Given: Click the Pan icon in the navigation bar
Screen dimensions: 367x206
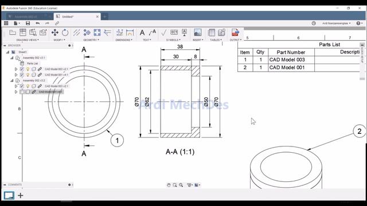Looking at the screenshot, I should (x=169, y=185).
